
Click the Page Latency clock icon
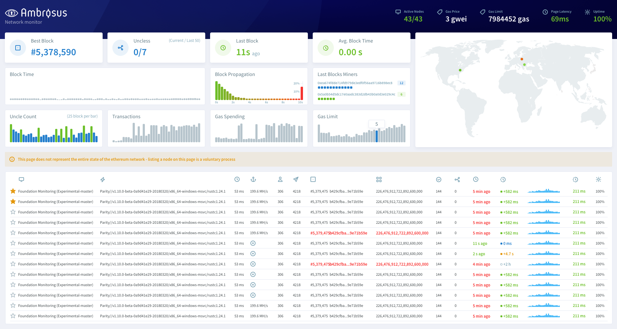(x=545, y=12)
